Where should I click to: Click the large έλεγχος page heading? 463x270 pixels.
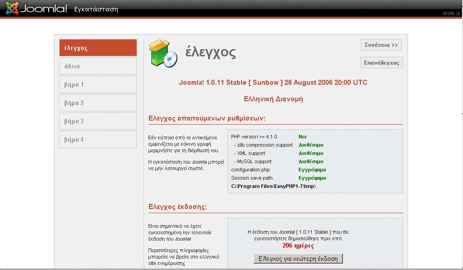(210, 53)
